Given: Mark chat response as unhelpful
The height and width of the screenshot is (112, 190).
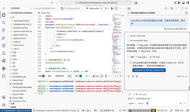Looking at the screenshot, I should (x=137, y=77).
